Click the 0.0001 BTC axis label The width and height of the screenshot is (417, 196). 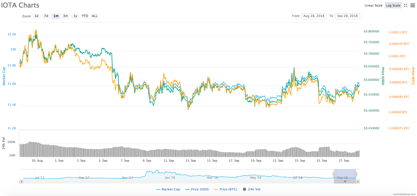point(397,56)
